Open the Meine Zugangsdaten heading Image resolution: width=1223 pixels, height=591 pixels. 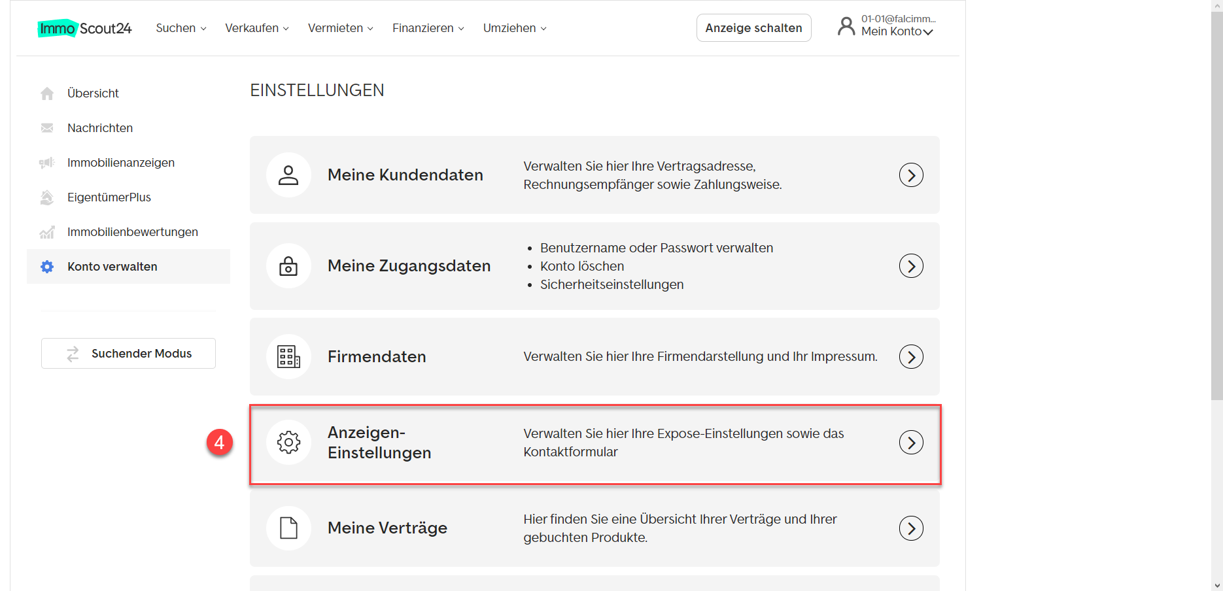(x=409, y=266)
